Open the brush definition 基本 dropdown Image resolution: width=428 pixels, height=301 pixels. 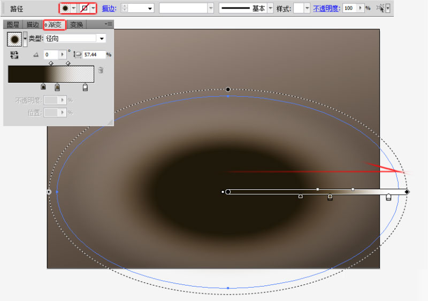point(271,9)
